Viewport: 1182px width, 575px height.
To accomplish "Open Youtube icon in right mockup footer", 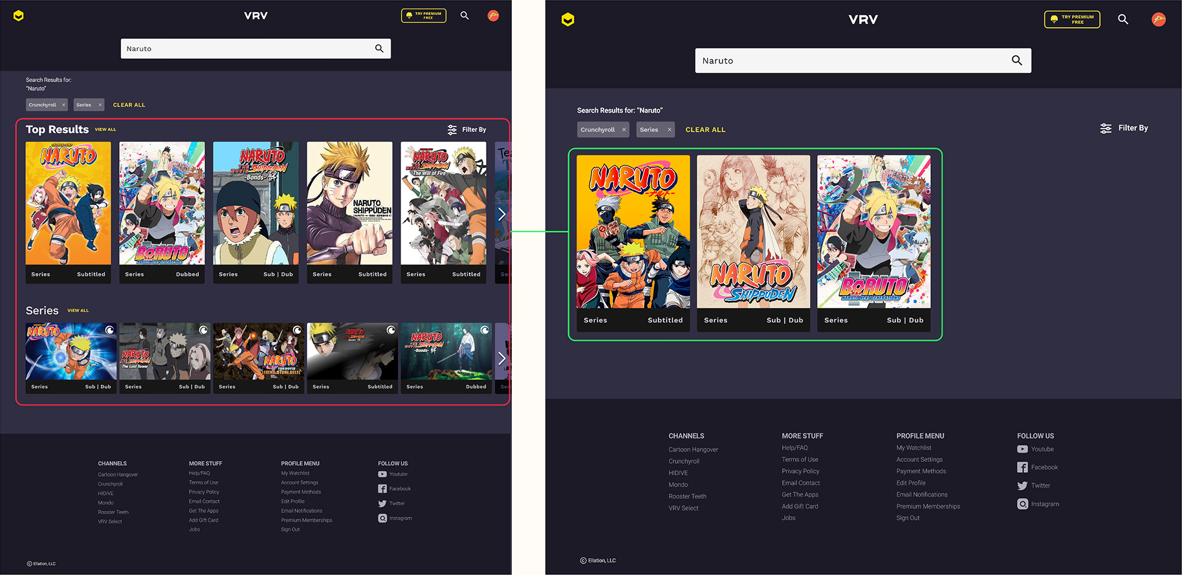I will [1022, 449].
